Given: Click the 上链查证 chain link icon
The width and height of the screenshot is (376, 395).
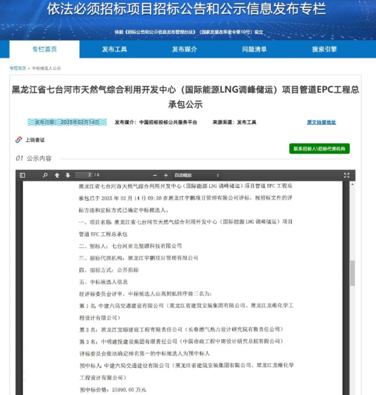Looking at the screenshot, I should coord(18,140).
